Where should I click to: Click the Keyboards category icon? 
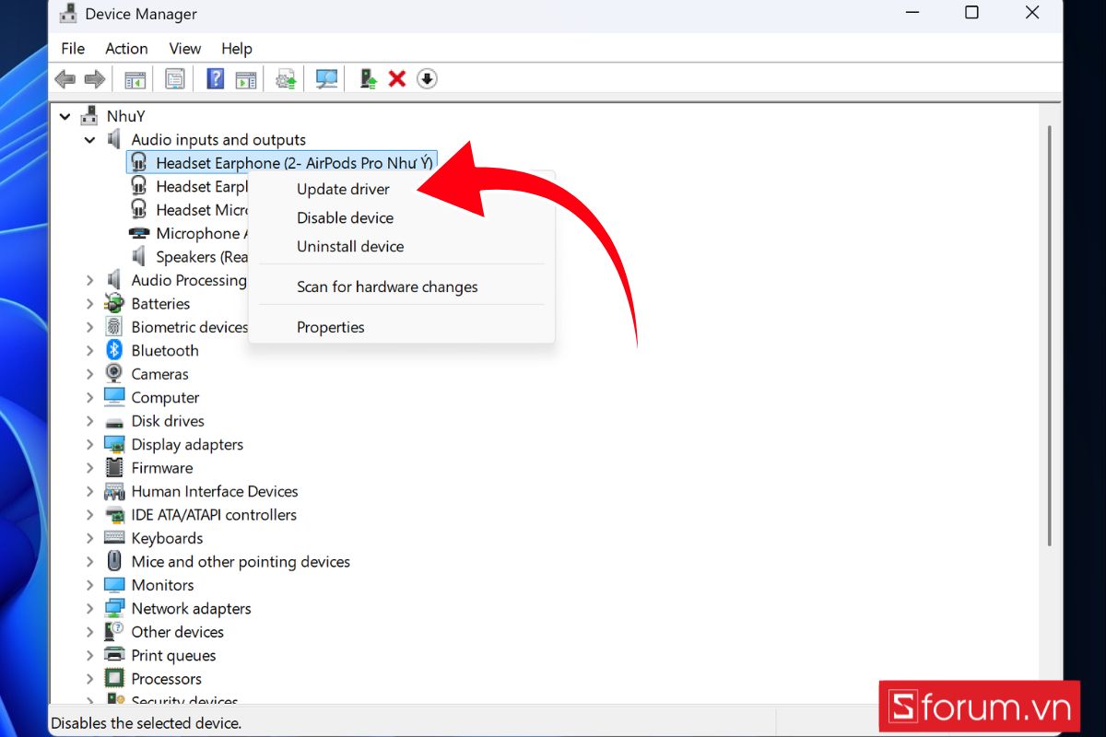click(114, 538)
